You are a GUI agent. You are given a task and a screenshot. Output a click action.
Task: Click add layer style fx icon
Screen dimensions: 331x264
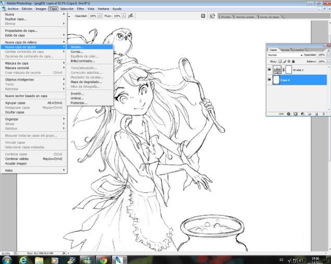[x=288, y=114]
